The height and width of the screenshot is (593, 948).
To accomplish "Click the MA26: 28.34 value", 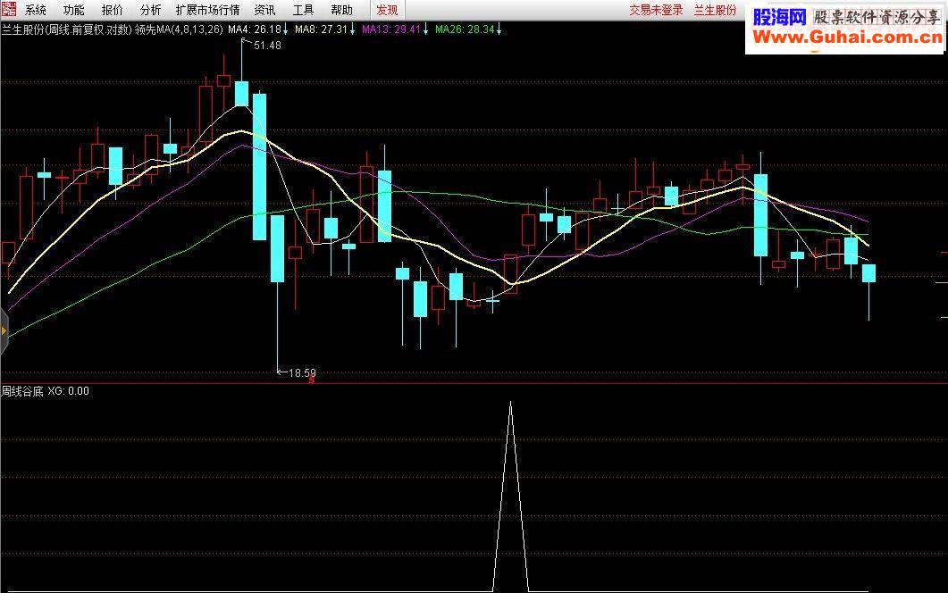I will 465,29.
